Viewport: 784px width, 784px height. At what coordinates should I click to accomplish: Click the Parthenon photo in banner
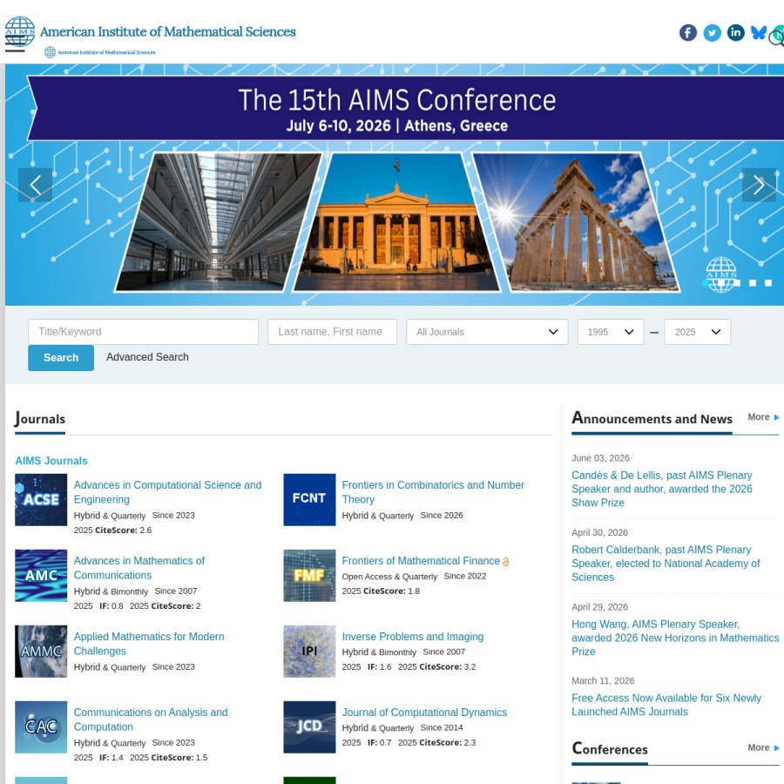pyautogui.click(x=575, y=222)
